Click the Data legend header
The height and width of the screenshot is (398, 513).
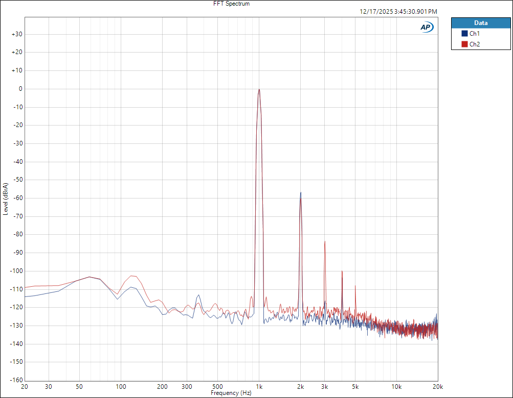480,23
